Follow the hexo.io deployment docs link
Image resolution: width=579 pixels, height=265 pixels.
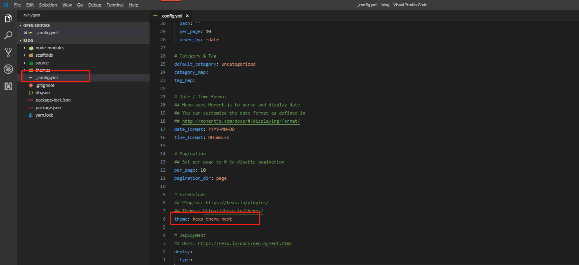click(245, 243)
